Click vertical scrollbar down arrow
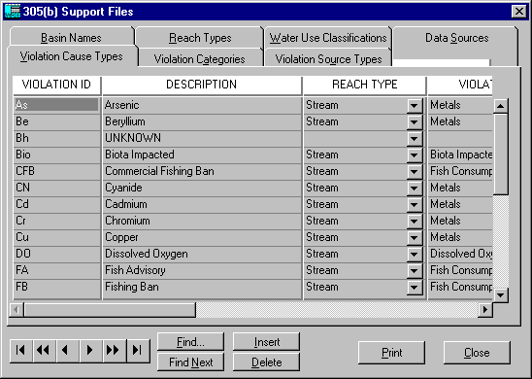This screenshot has width=532, height=379. tap(500, 294)
